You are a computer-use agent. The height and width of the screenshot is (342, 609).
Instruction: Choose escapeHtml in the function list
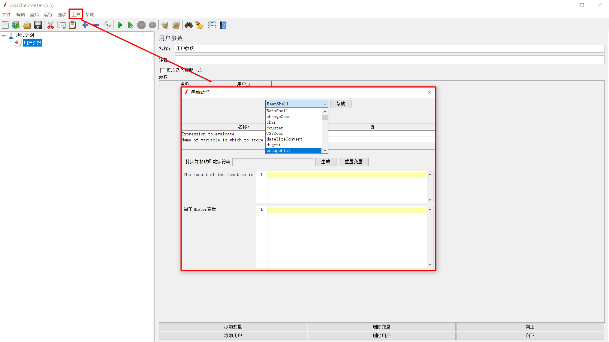(294, 151)
